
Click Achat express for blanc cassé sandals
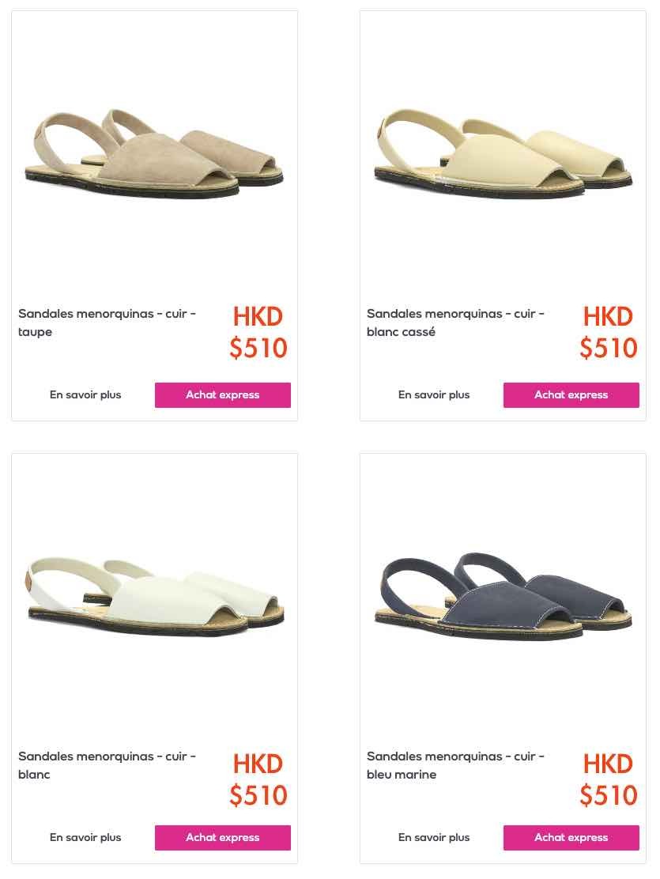[571, 395]
